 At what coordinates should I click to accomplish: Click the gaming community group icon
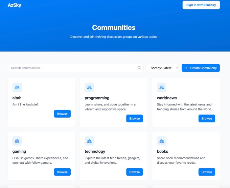click(x=17, y=141)
